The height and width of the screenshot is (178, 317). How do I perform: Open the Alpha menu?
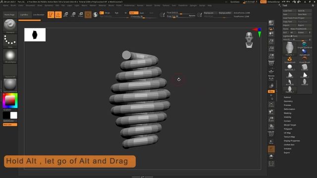tap(5, 5)
